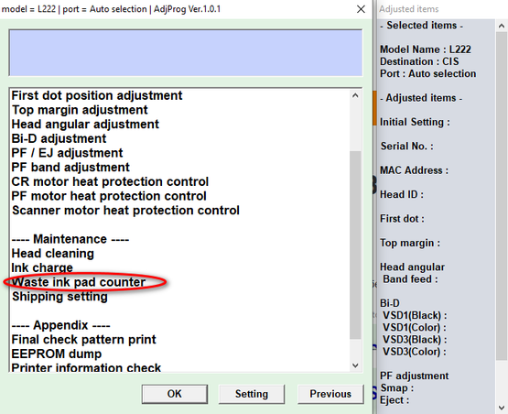Select Top margin adjustment entry
Screen dimensions: 508x414
[x=80, y=110]
